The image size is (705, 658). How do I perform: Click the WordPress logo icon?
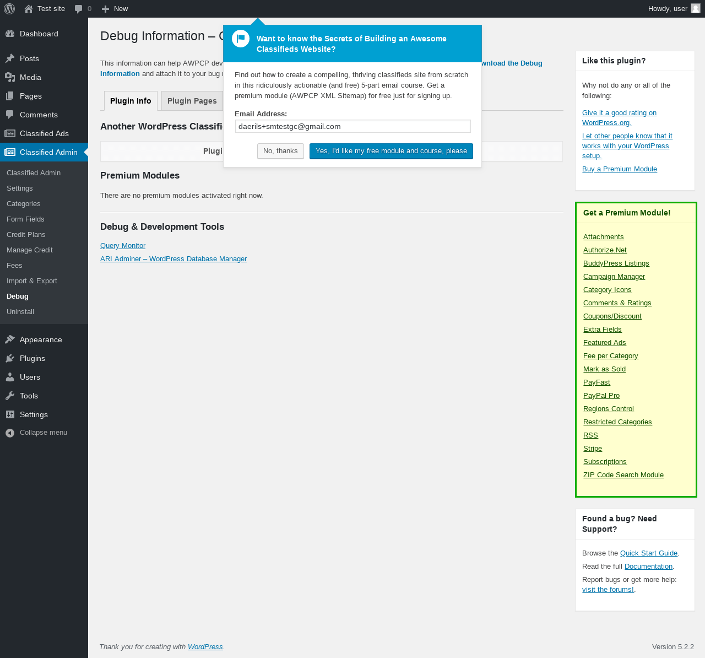click(x=9, y=9)
